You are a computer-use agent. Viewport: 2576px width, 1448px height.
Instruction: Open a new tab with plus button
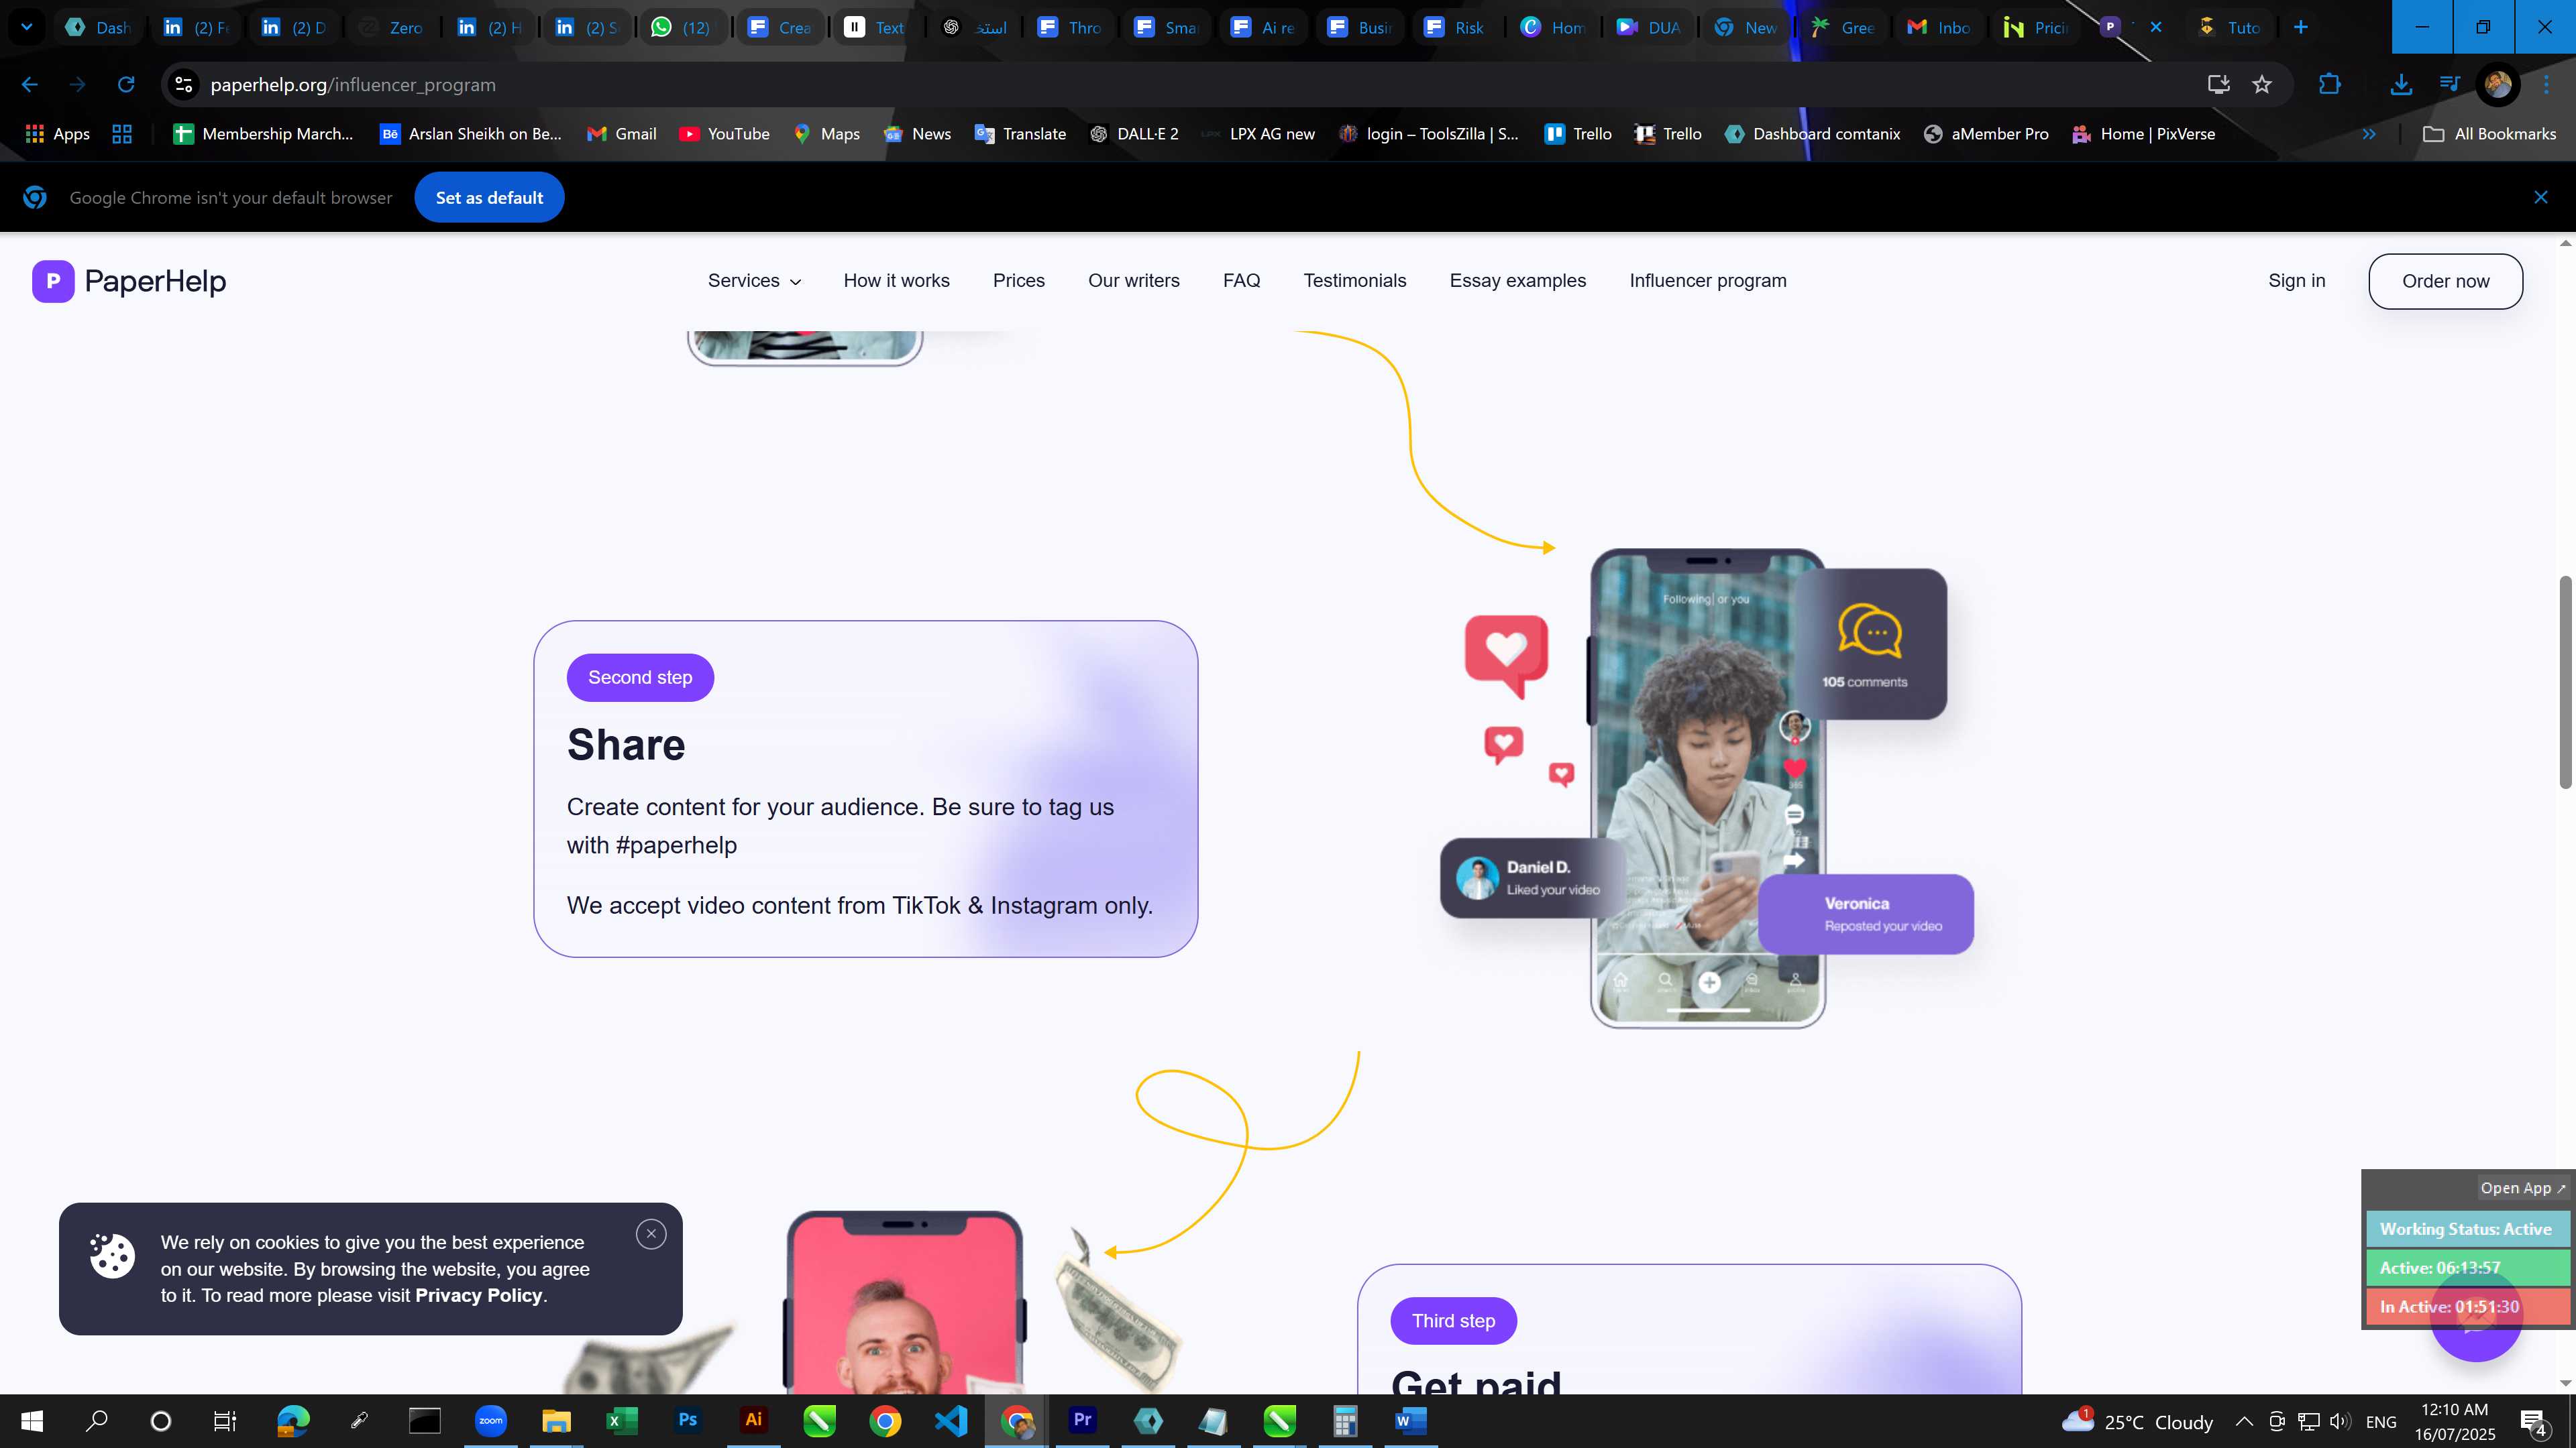[2301, 27]
